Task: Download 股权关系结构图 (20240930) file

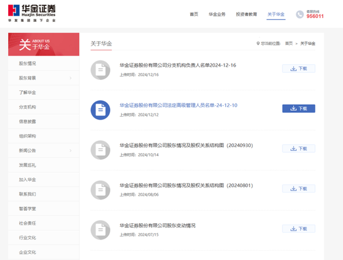Action: point(299,148)
